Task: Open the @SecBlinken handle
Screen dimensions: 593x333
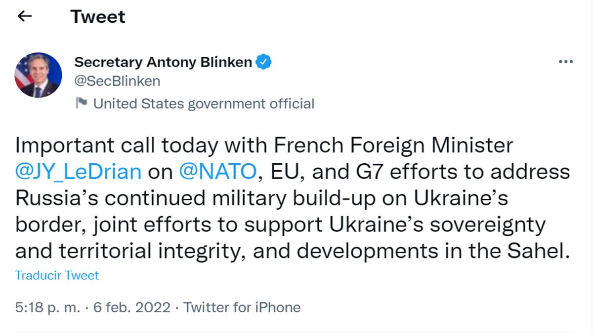Action: 117,80
